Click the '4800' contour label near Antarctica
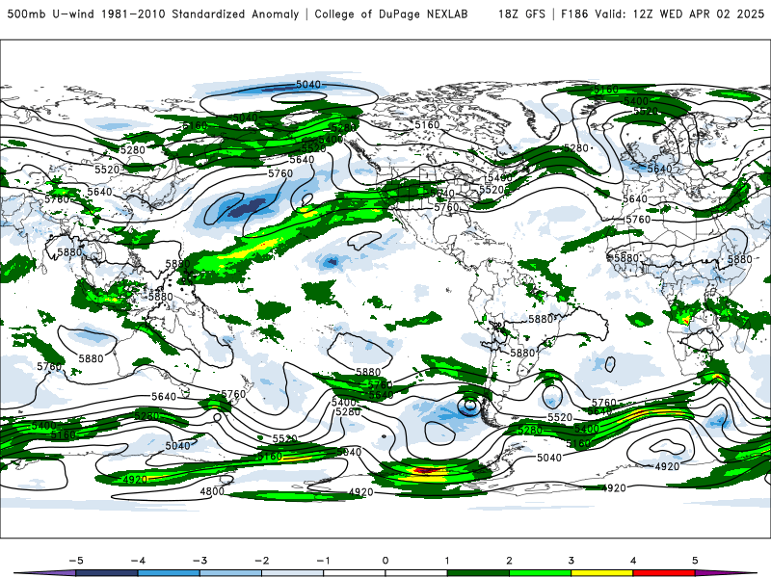This screenshot has width=771, height=578. pos(212,491)
